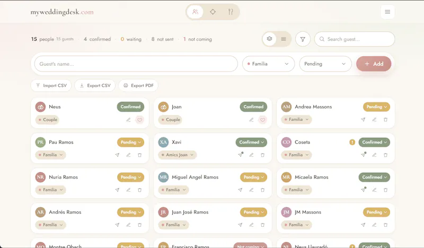This screenshot has width=424, height=248.
Task: Open JM Massons Pending status dropdown
Action: 376,212
